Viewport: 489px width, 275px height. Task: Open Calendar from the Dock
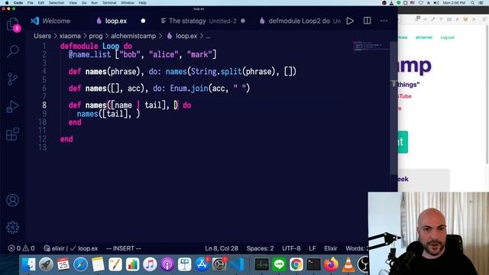(63, 264)
